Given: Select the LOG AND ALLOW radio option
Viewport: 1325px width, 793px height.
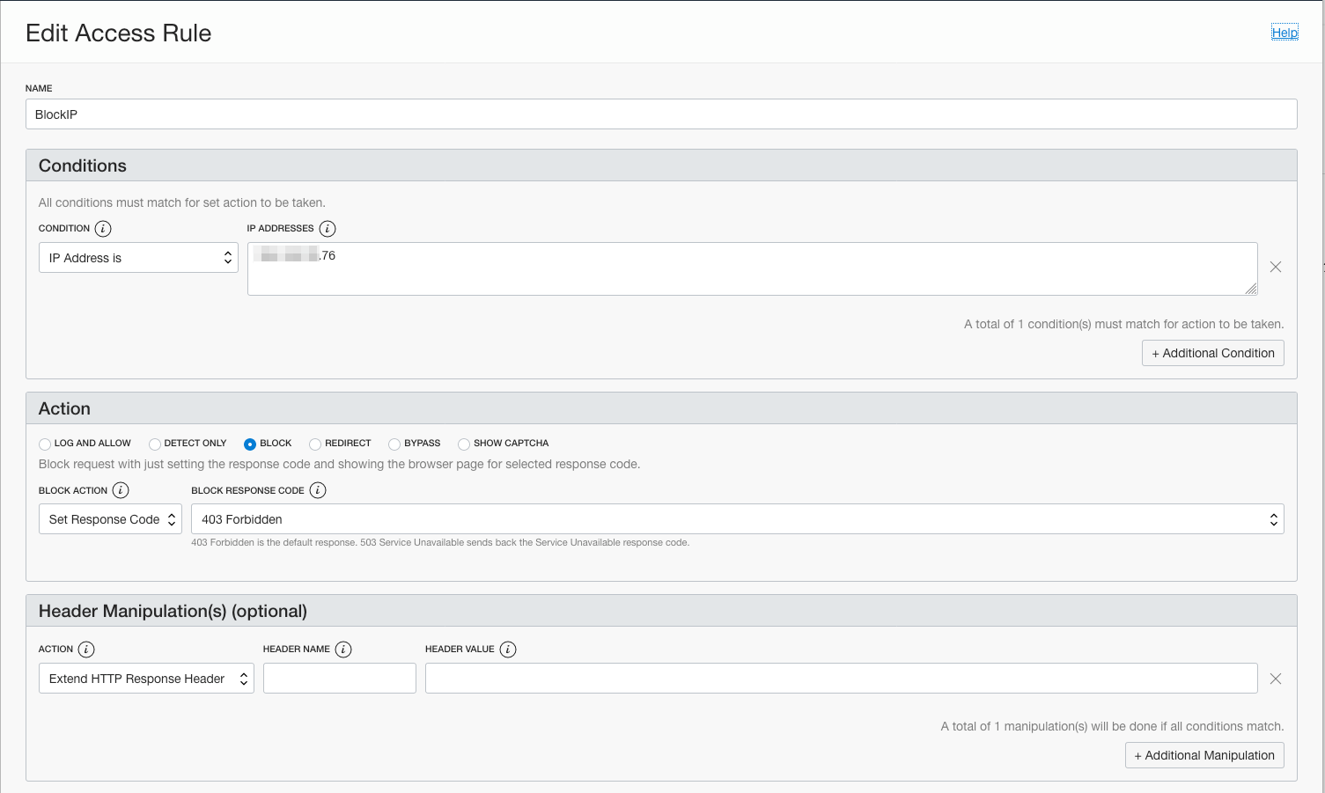Looking at the screenshot, I should tap(45, 444).
